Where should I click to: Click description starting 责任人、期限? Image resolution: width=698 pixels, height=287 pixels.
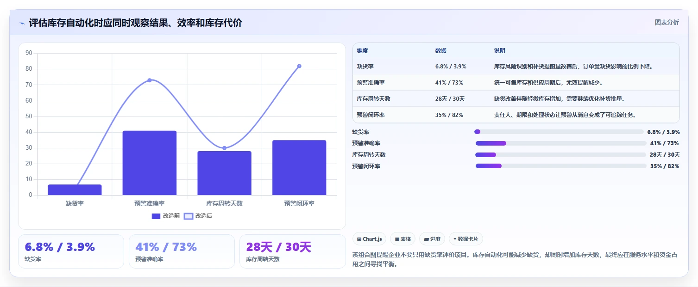[x=565, y=115]
